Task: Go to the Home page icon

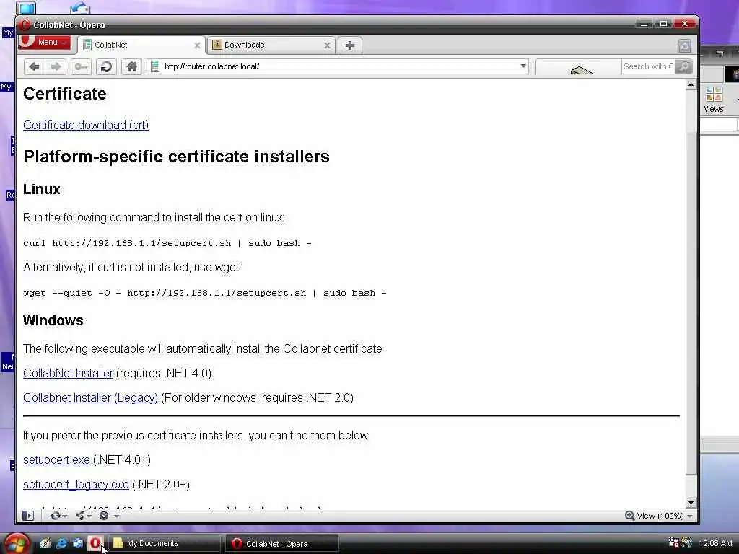Action: tap(131, 66)
